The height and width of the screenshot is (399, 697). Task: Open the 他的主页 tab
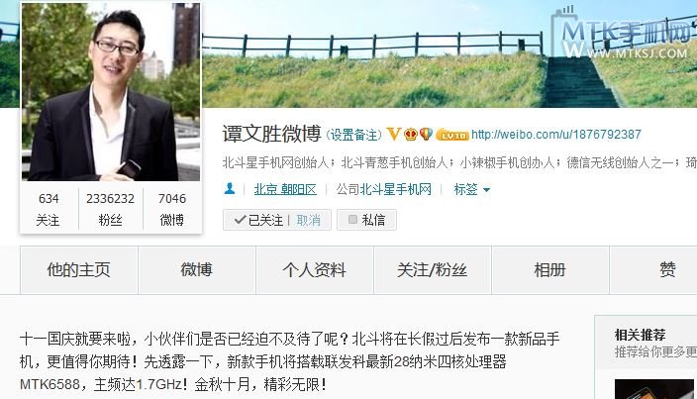[78, 269]
